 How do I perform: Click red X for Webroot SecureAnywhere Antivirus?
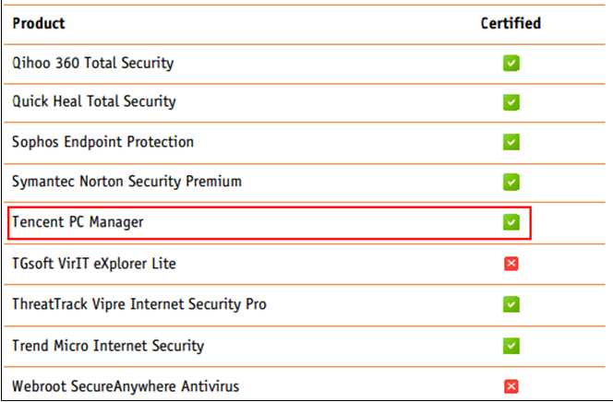[x=511, y=386]
